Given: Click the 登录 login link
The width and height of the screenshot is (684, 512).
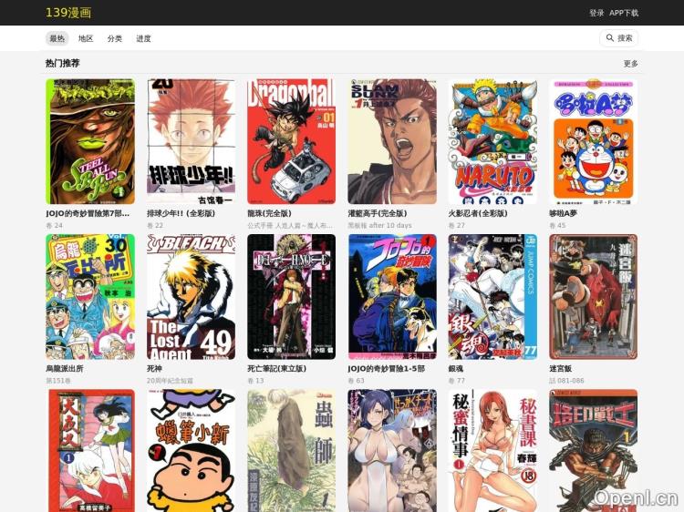Looking at the screenshot, I should click(x=596, y=13).
